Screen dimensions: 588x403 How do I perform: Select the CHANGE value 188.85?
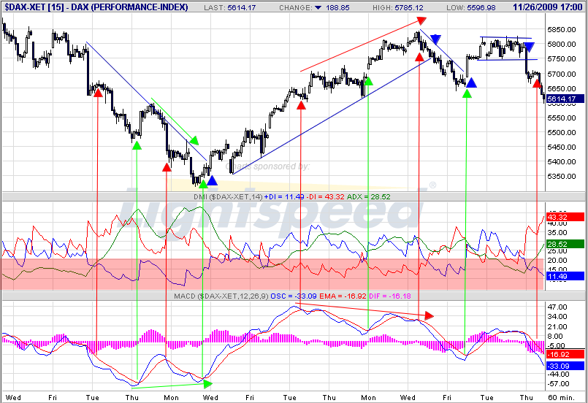337,7
